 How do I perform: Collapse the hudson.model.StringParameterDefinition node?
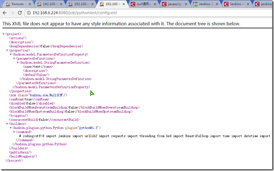coord(18,62)
